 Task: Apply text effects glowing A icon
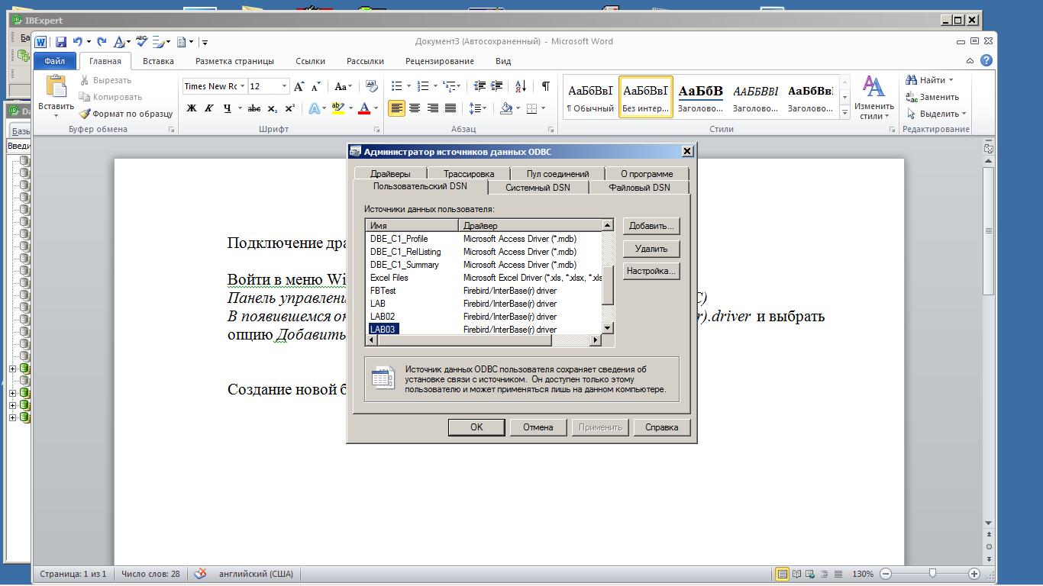[x=313, y=108]
